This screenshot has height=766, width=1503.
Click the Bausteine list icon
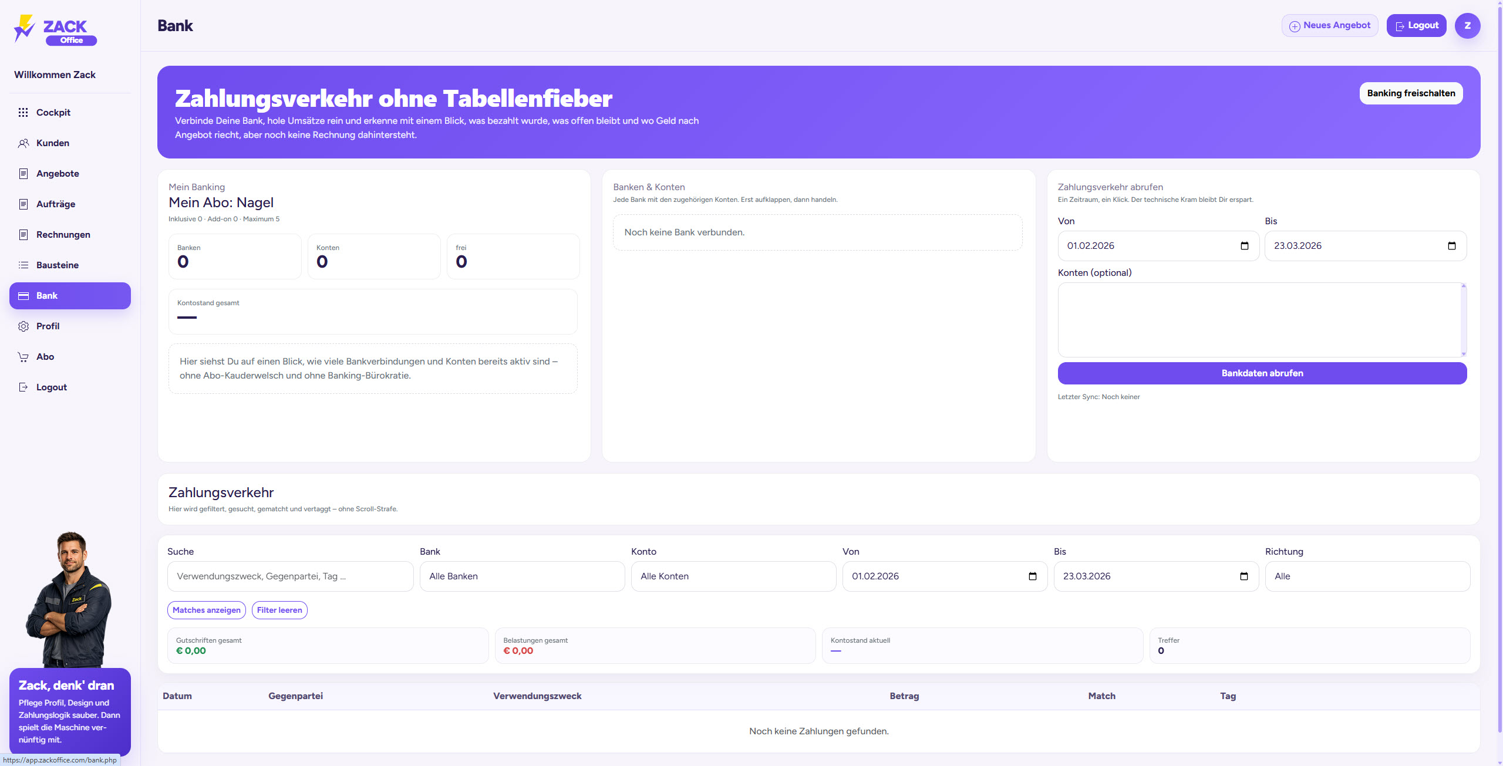coord(23,265)
